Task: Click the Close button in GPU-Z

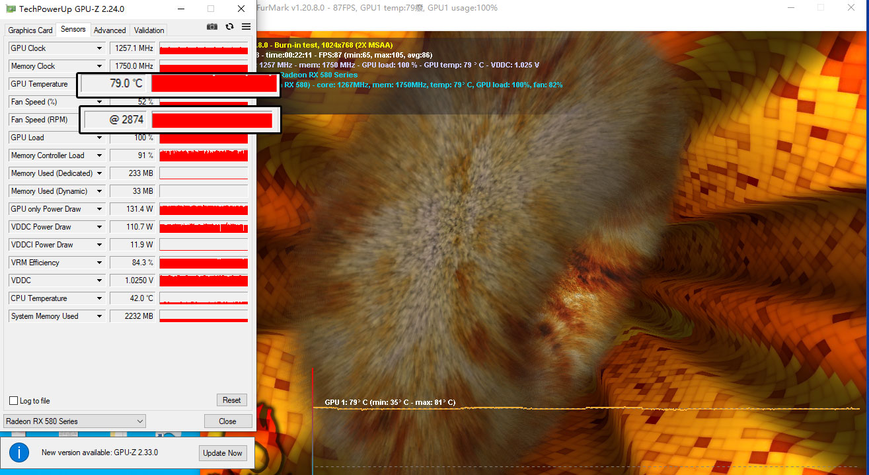Action: pyautogui.click(x=227, y=421)
